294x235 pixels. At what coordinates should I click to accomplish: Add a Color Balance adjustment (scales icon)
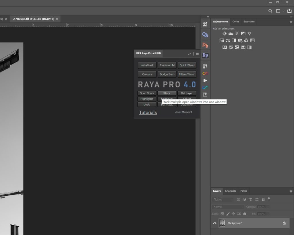tap(228, 40)
